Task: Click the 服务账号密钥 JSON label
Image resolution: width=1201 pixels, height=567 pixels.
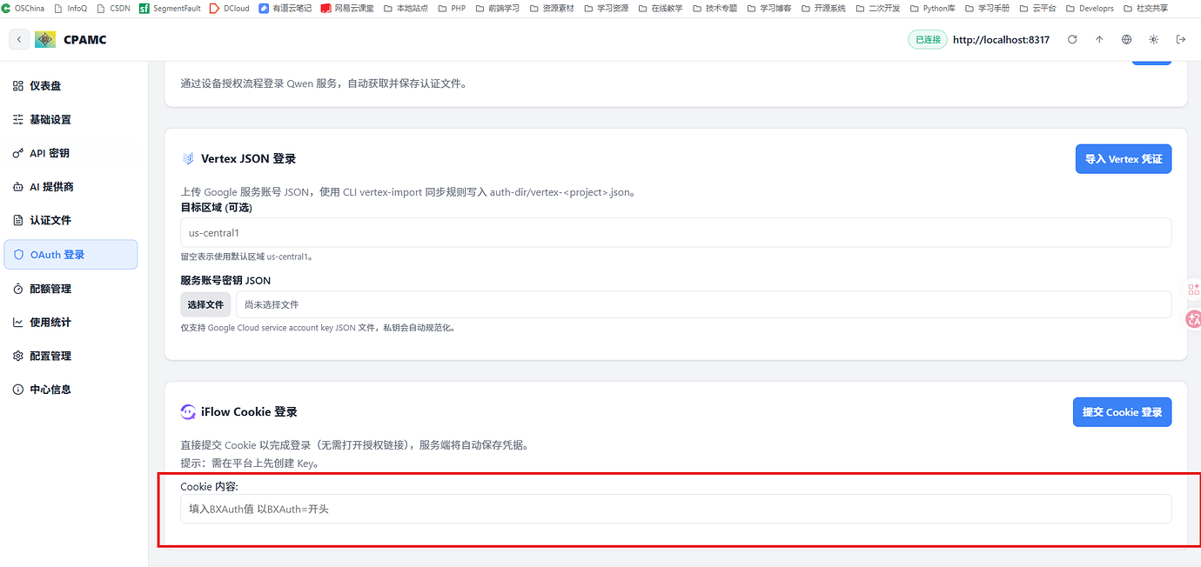Action: 225,281
